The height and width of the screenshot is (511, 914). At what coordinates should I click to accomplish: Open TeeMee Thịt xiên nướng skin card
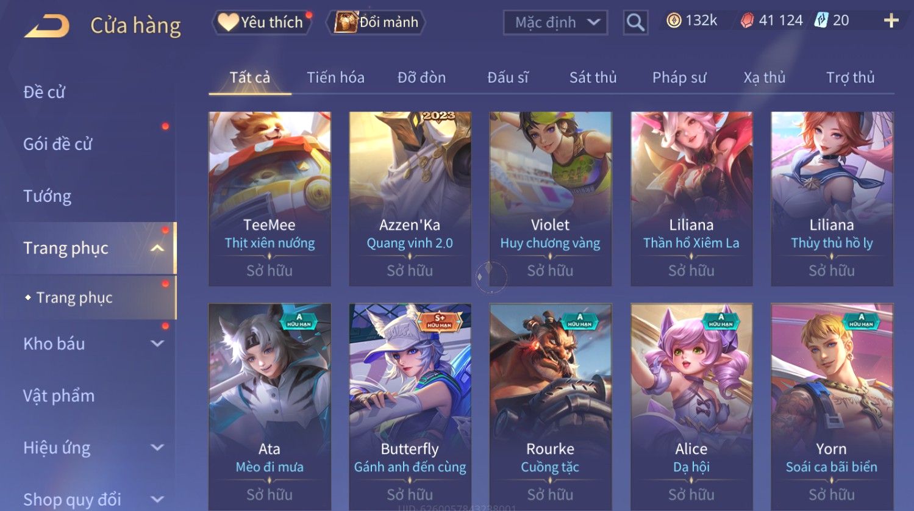coord(270,199)
